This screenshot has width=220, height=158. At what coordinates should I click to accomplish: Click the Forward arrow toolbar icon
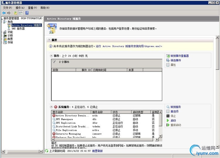(x=9, y=13)
